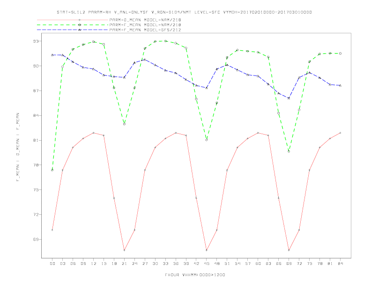371x287 pixels.
Task: Click x-axis tick label 09
Action: point(83,264)
